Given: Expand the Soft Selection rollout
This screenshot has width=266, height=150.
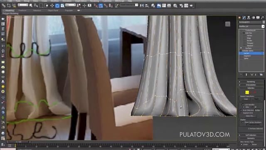Looking at the screenshot, I should tap(251, 135).
